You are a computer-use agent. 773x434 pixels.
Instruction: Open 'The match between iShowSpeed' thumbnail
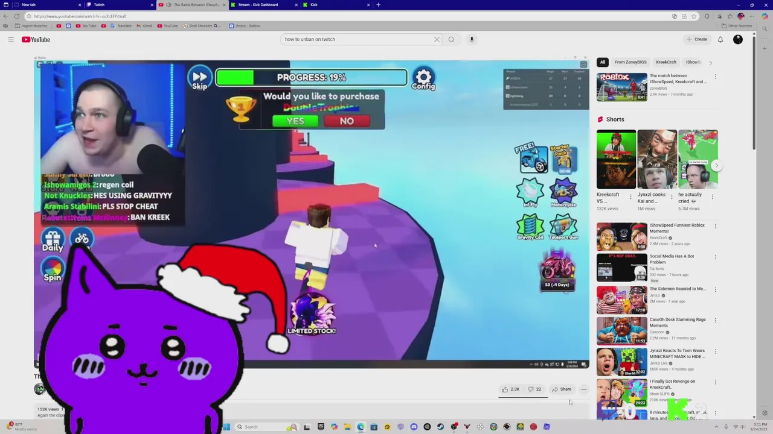622,87
